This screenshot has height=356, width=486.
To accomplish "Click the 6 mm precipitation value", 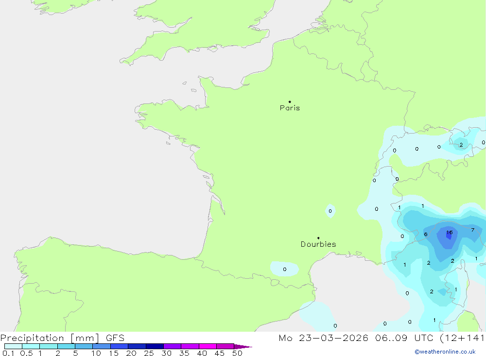I will (426, 234).
